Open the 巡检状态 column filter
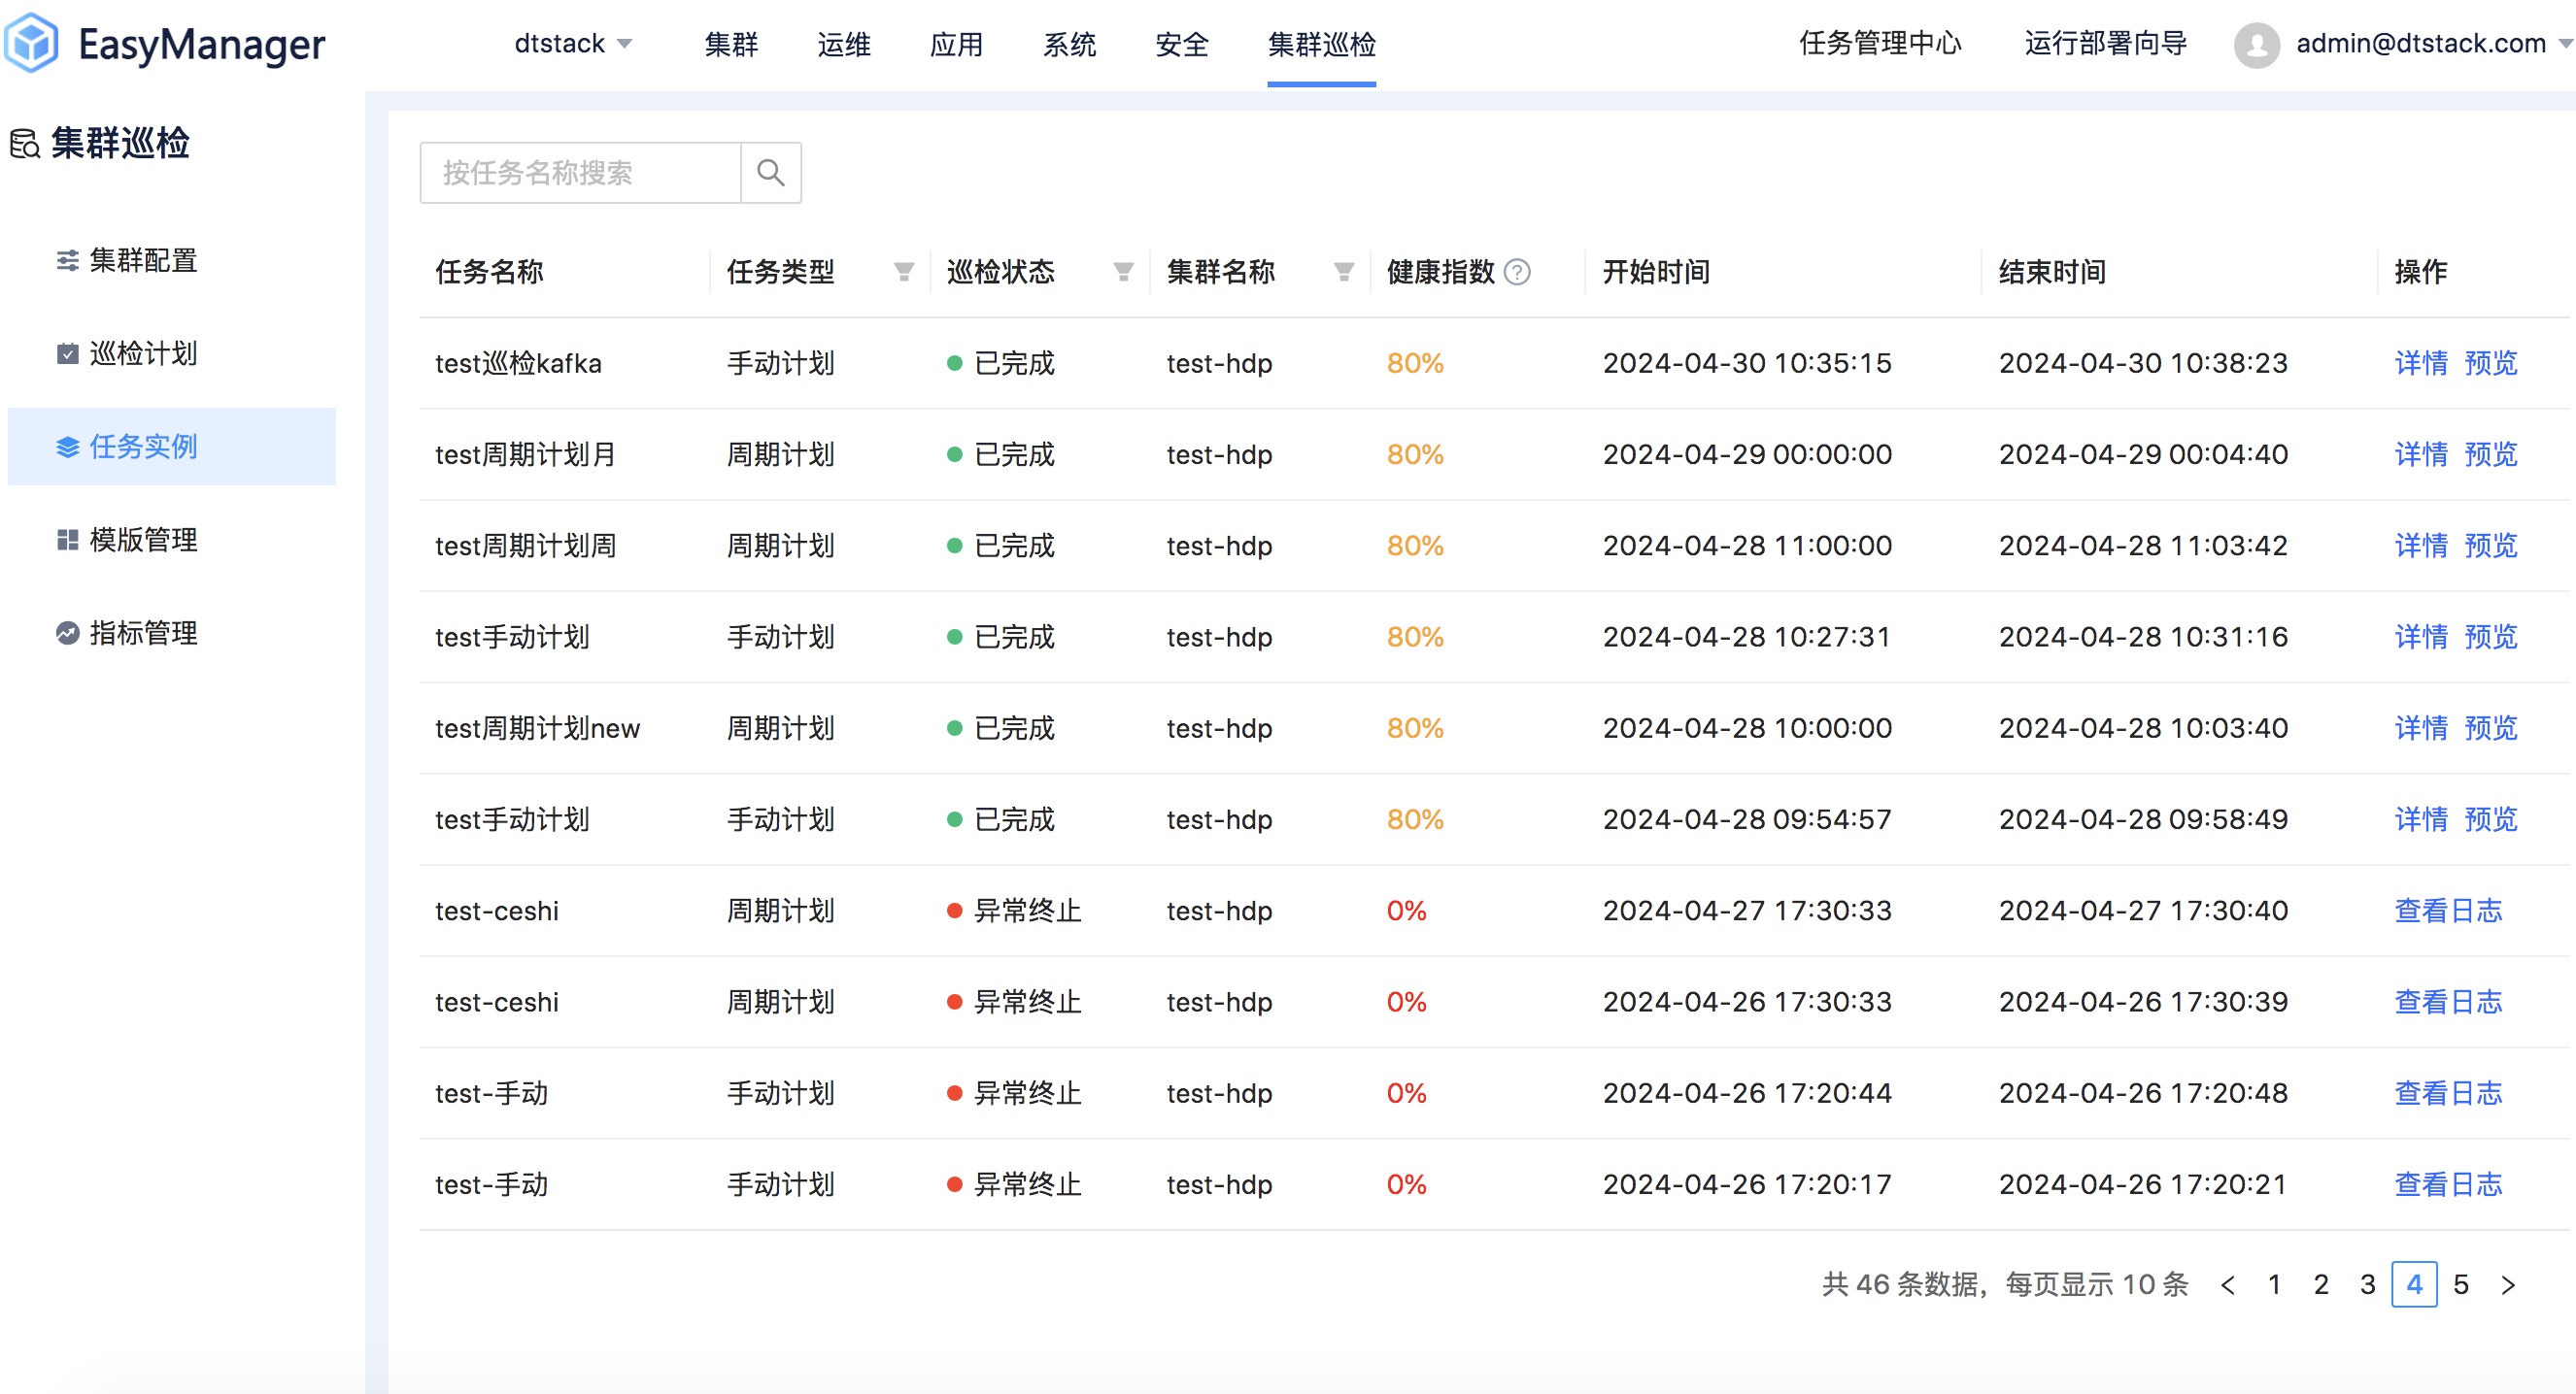This screenshot has height=1394, width=2576. (x=1123, y=272)
